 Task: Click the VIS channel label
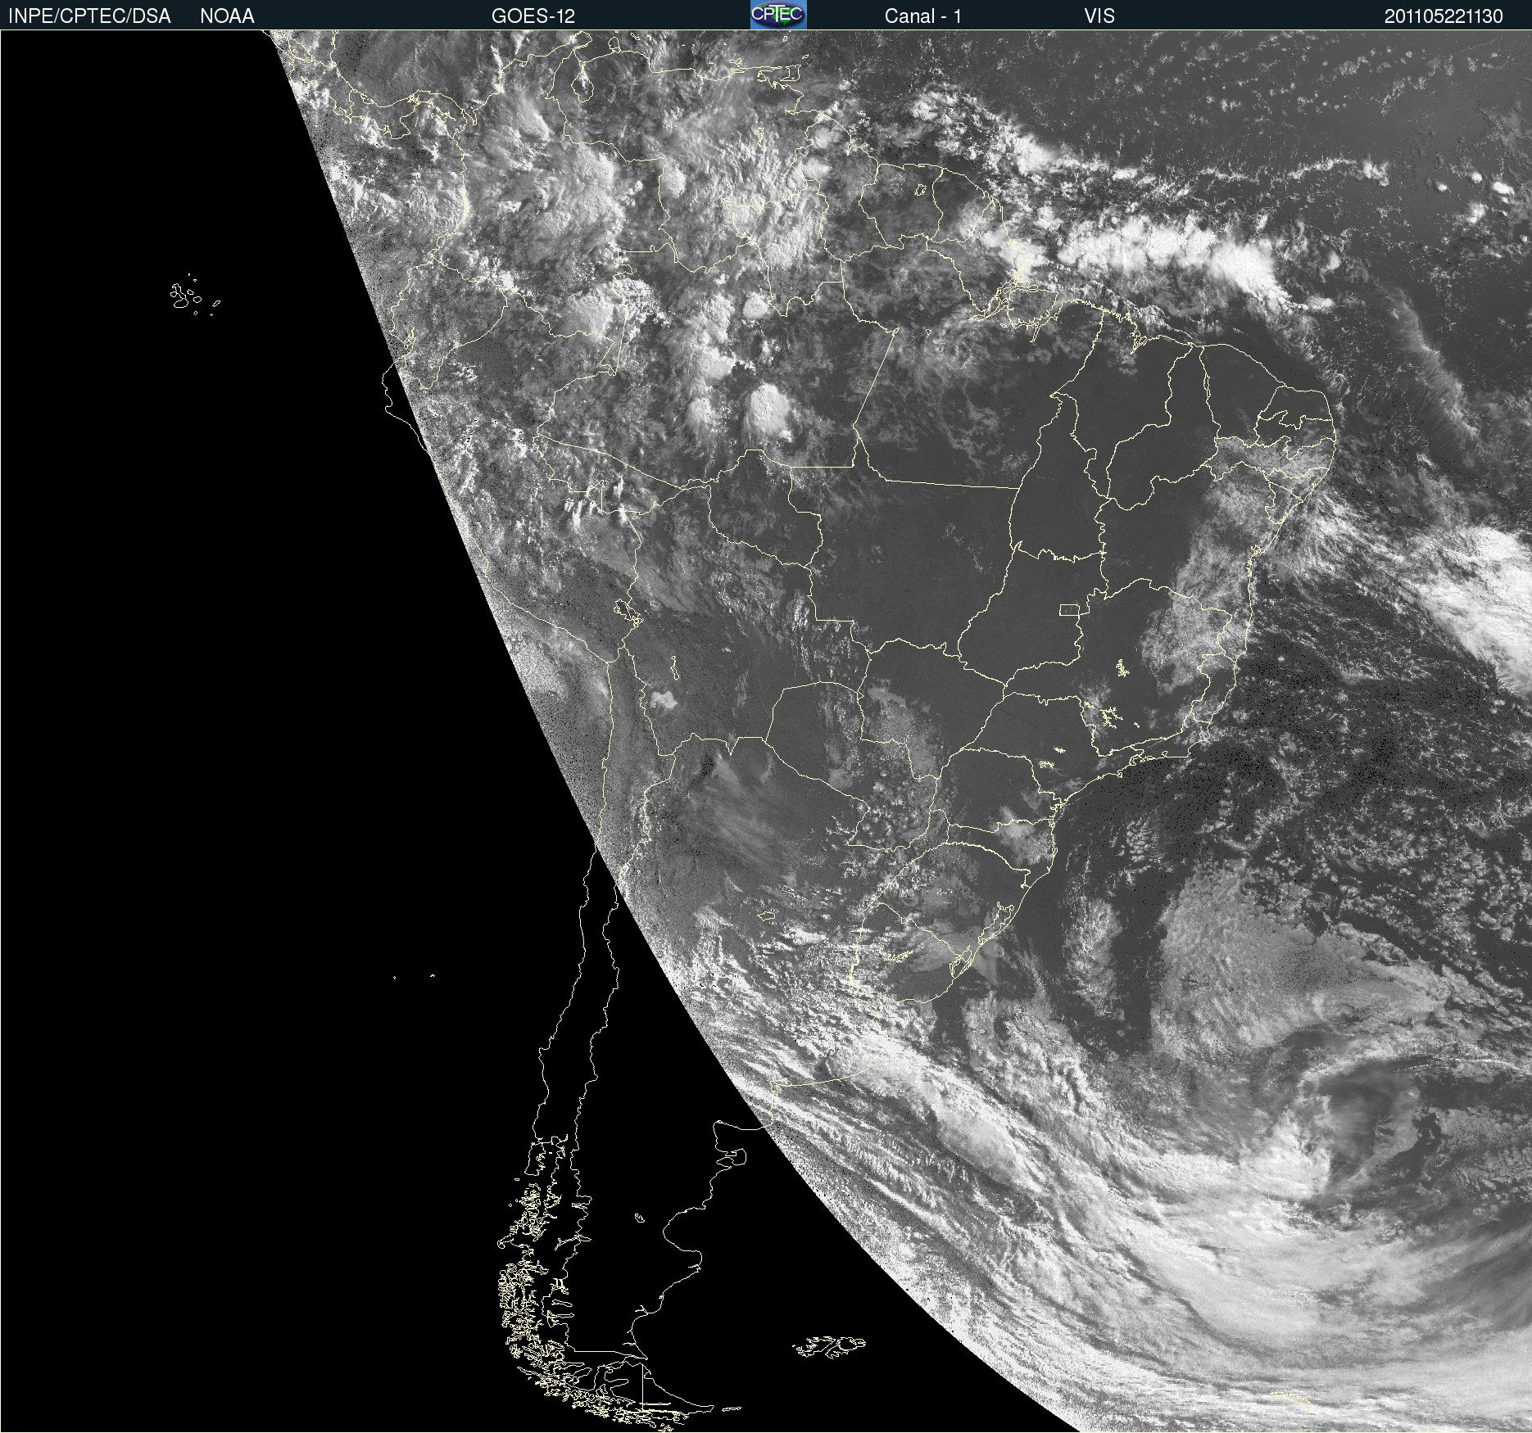click(1099, 16)
